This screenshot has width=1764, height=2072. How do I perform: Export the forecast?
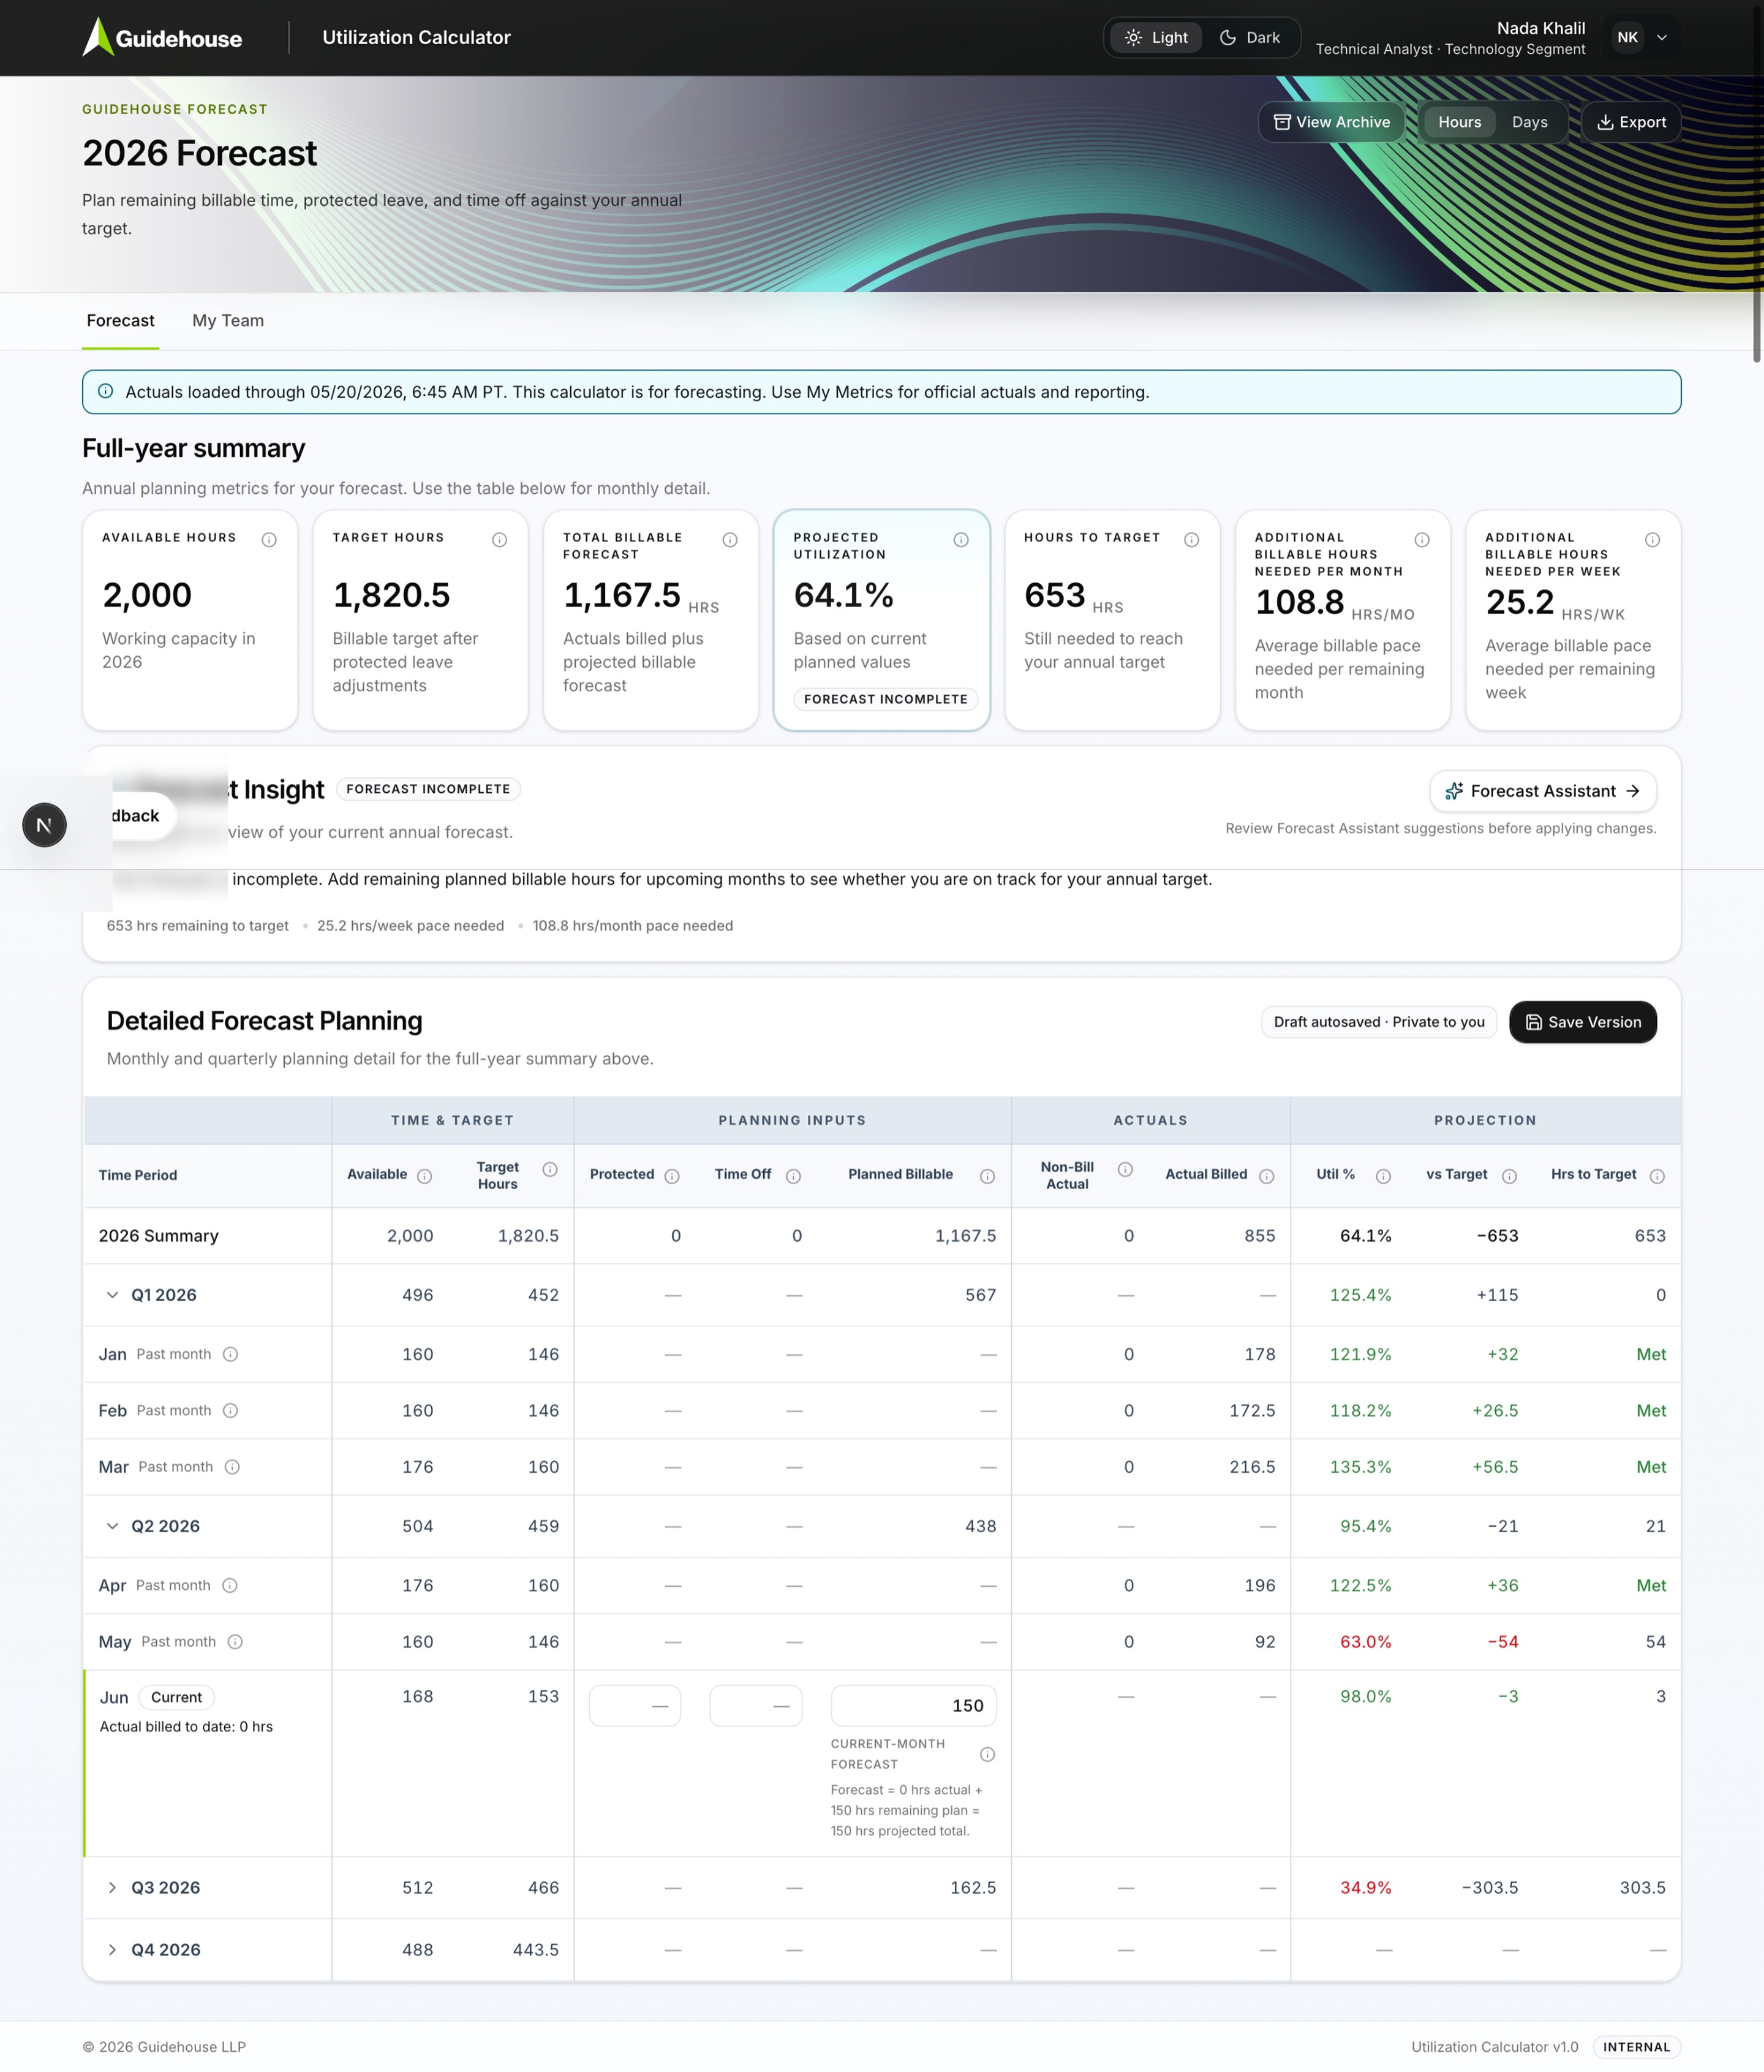point(1631,122)
